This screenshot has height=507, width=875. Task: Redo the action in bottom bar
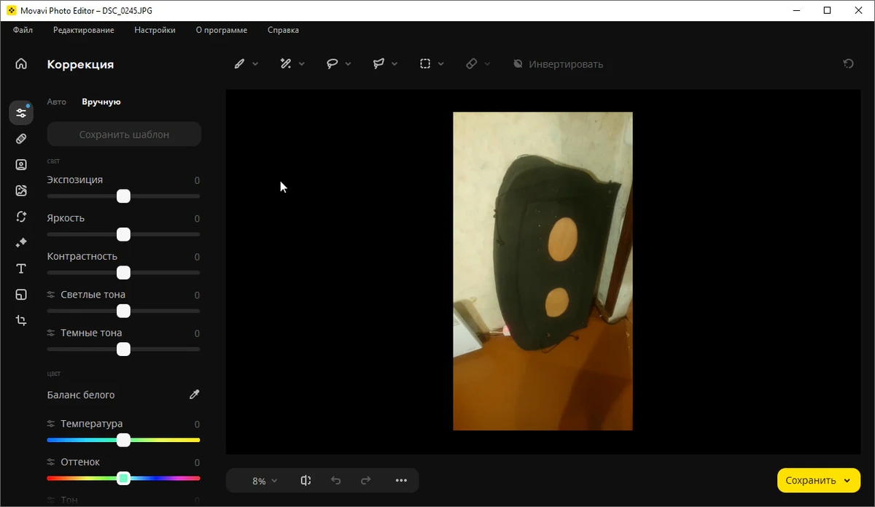[366, 481]
